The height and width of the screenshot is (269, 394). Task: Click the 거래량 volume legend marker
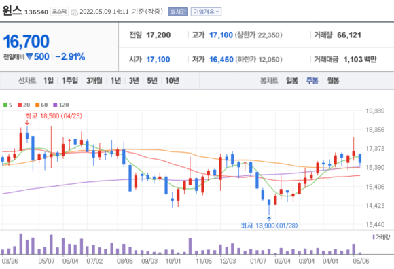coord(374,237)
